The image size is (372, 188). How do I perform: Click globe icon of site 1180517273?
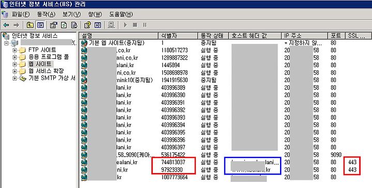84,51
